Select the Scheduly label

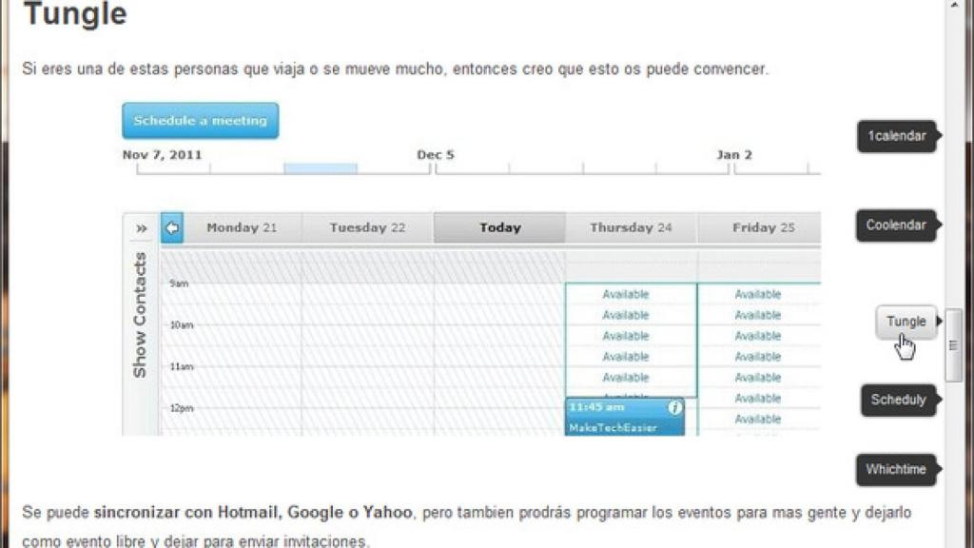(898, 400)
